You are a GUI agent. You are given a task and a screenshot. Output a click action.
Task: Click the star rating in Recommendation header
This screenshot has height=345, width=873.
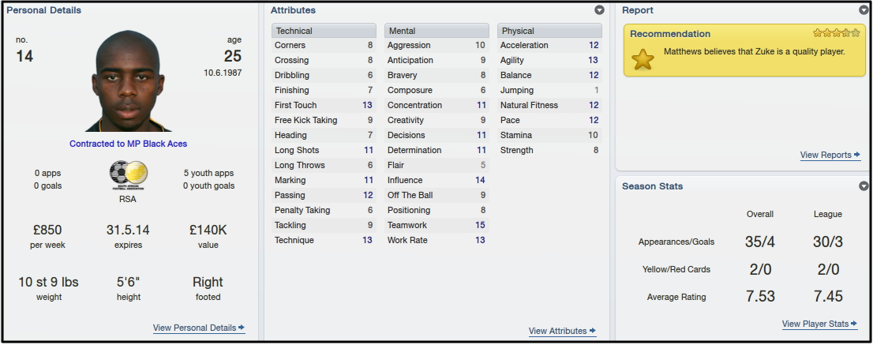tap(836, 33)
